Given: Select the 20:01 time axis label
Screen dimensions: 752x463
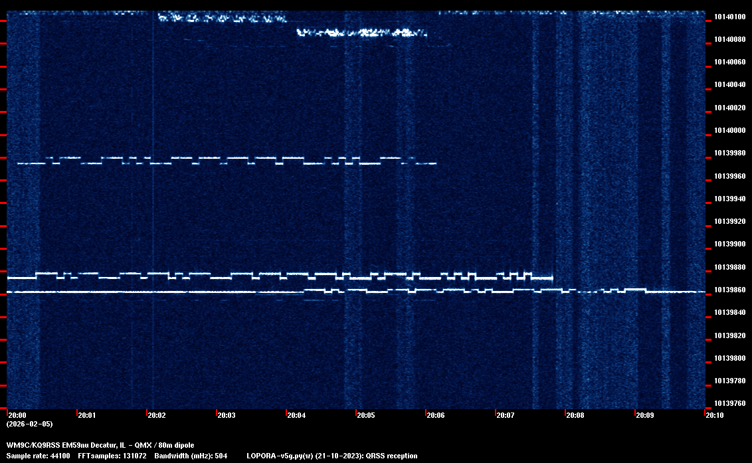Looking at the screenshot, I should (x=87, y=415).
